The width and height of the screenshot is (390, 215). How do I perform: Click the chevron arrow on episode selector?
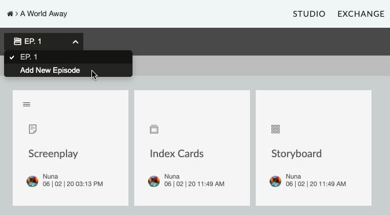[75, 42]
